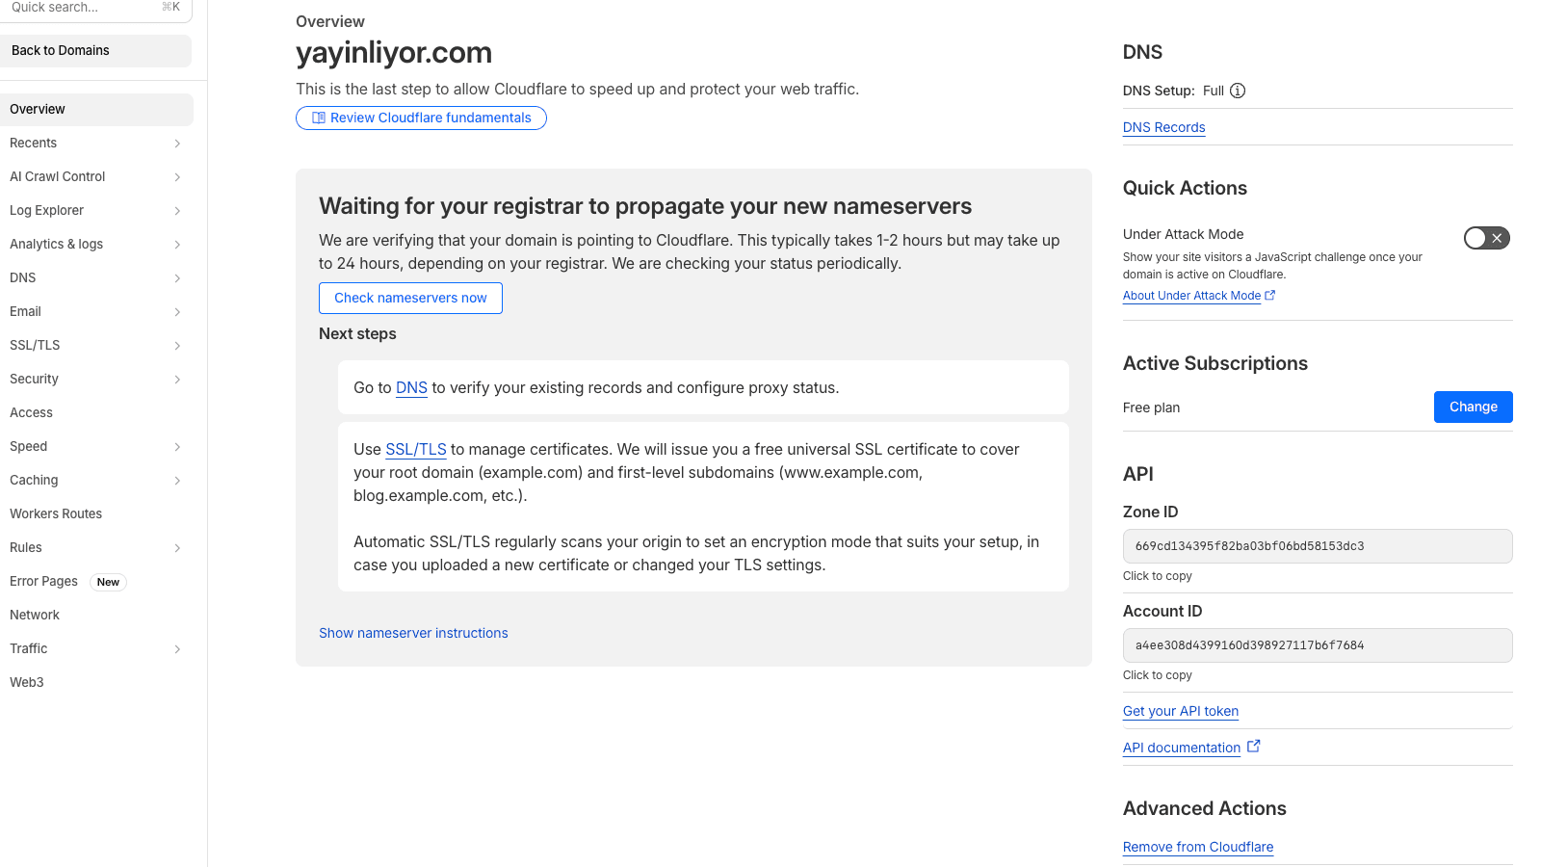The image size is (1541, 867).
Task: Click external link icon after About Under Attack Mode
Action: (1269, 296)
